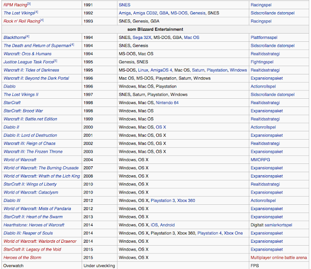Open the Amiga CD32 platform link
Image resolution: width=311 pixels, height=269 pixels.
[145, 13]
